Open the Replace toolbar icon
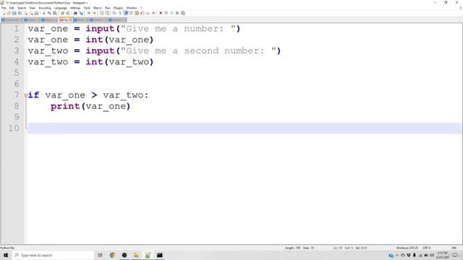463x260 pixels. (x=81, y=13)
